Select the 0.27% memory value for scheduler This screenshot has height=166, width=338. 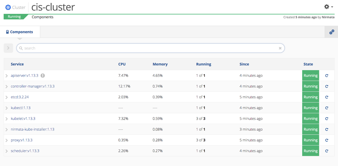(158, 151)
